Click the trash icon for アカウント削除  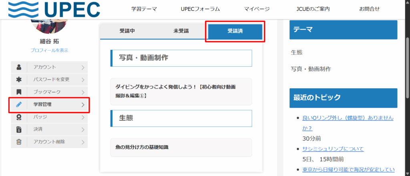[x=19, y=142]
